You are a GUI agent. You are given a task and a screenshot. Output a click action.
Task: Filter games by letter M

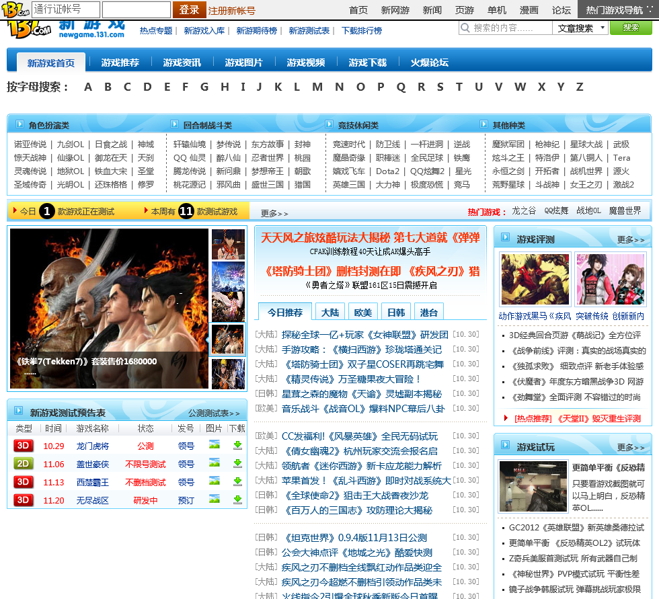click(317, 87)
